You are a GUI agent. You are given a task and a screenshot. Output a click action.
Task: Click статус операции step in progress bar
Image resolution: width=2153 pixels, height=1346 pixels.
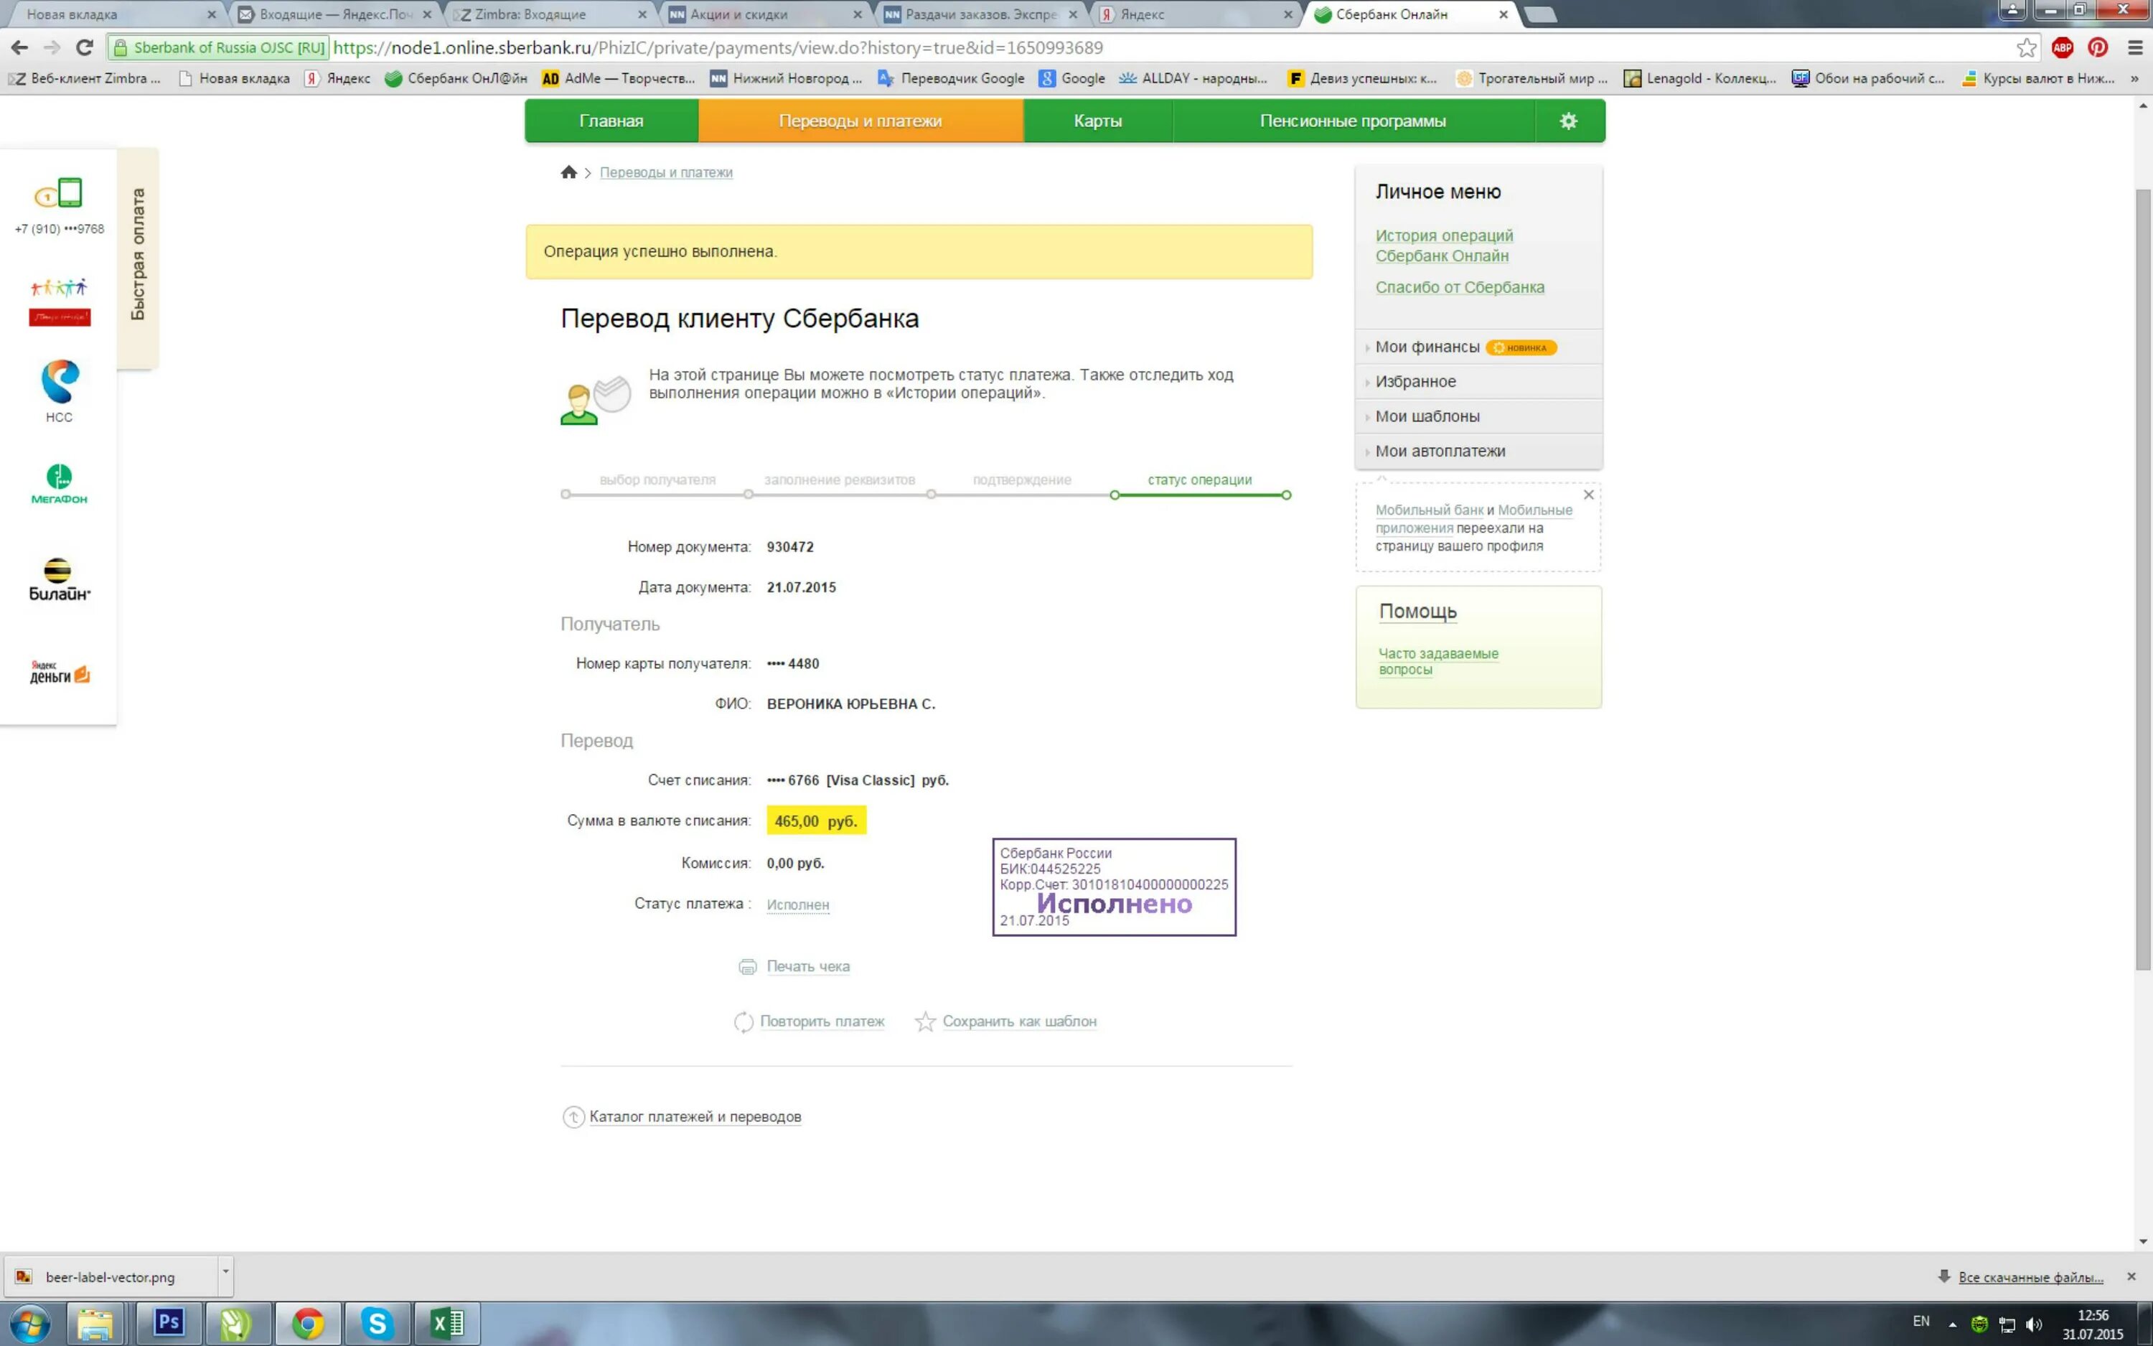click(1199, 480)
